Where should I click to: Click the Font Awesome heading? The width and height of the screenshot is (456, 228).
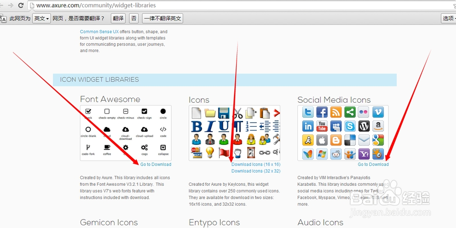tap(110, 99)
